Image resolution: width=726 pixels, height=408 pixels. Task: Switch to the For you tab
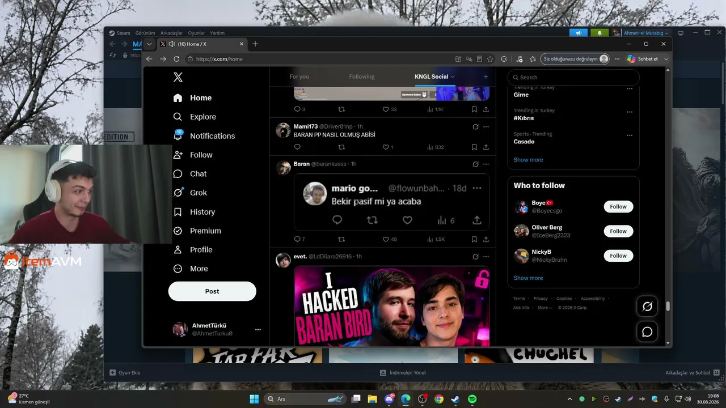tap(299, 76)
